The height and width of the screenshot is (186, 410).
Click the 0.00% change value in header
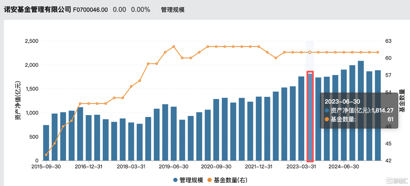coord(141,10)
